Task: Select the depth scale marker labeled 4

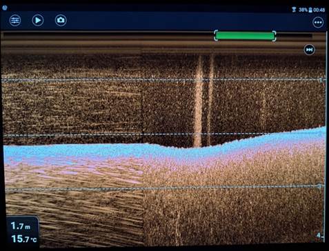Action: (319, 235)
